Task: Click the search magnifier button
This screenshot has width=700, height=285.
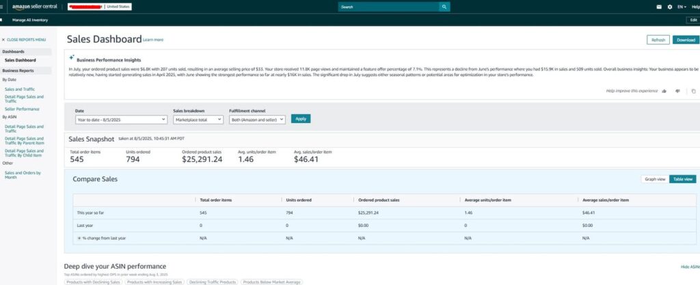Action: click(444, 7)
